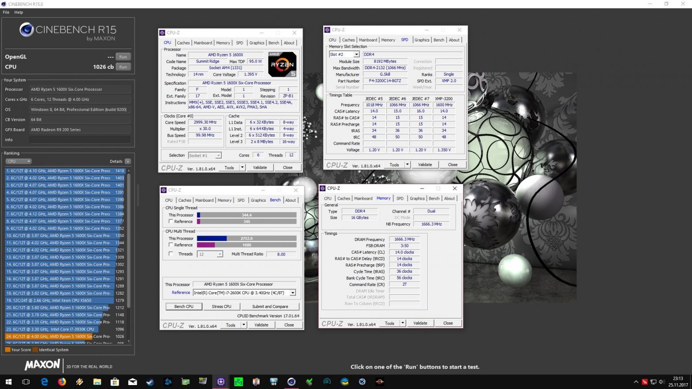Select ranking row 1 at 4.10 GHz
Image resolution: width=692 pixels, height=389 pixels.
pyautogui.click(x=65, y=171)
